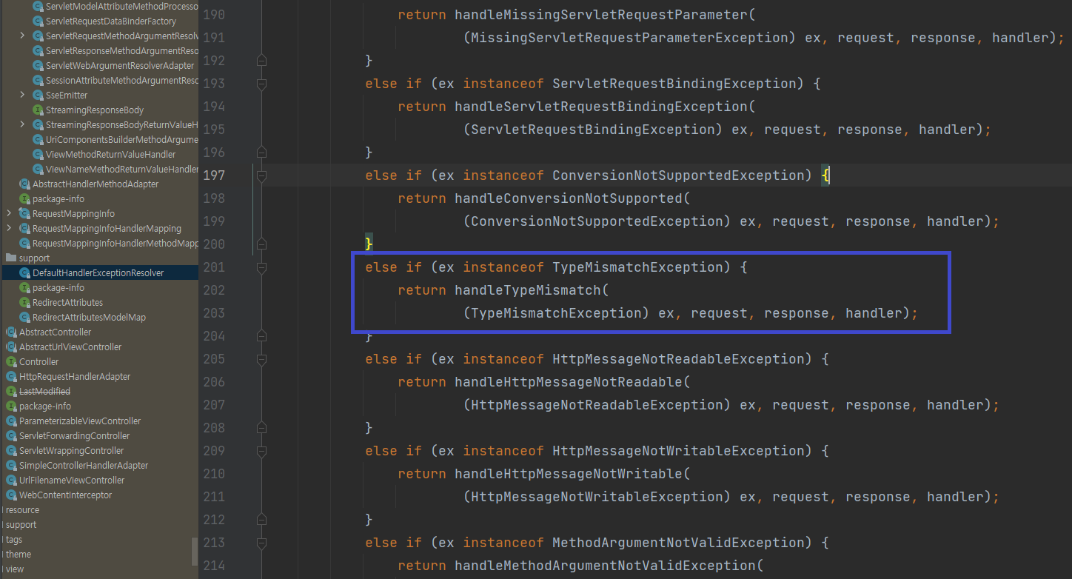Click the class icon of HttpRequestHandlerAdapter

click(12, 377)
